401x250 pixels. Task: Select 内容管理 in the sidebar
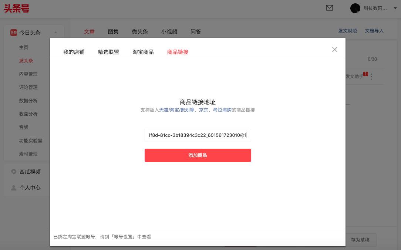(x=28, y=74)
